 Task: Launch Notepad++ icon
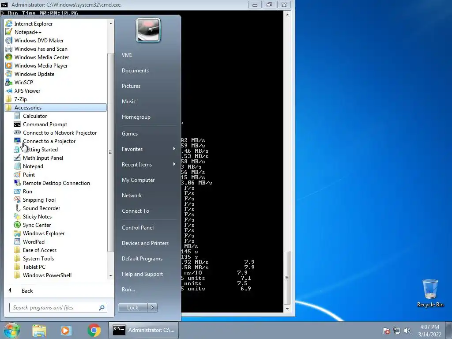pyautogui.click(x=9, y=32)
